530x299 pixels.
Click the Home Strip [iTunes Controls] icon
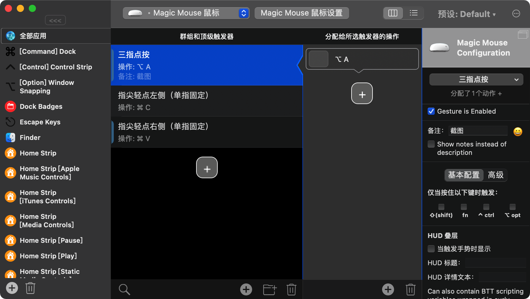click(x=10, y=197)
